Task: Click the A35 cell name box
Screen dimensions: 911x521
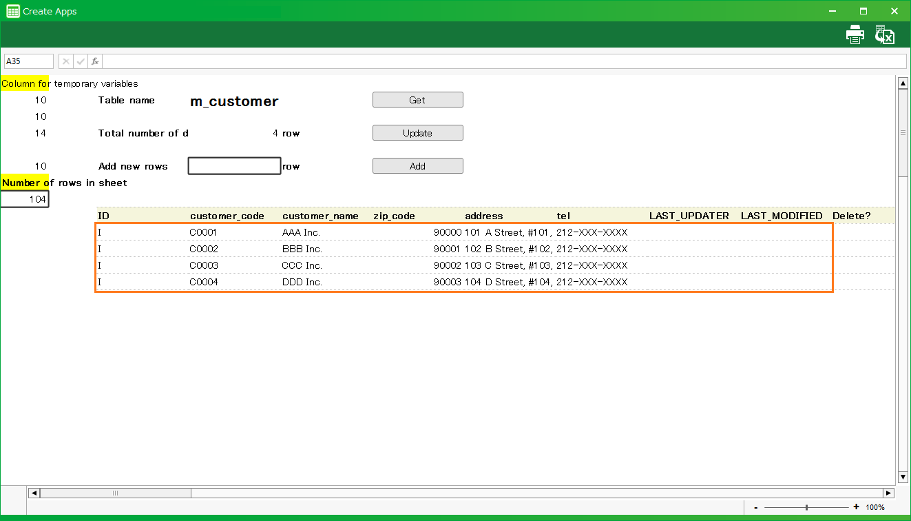Action: pyautogui.click(x=29, y=61)
